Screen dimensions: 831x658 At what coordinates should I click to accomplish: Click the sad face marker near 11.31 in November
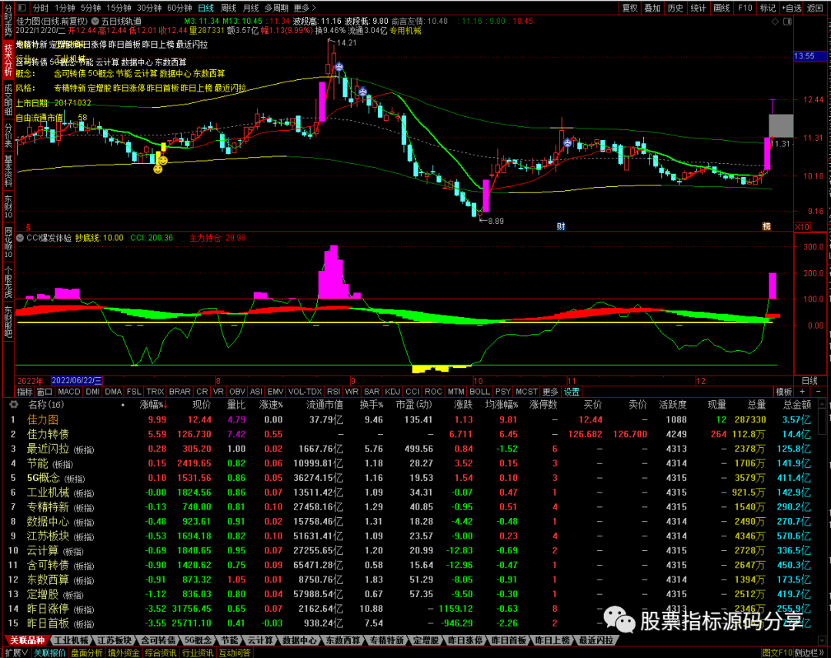(x=568, y=142)
